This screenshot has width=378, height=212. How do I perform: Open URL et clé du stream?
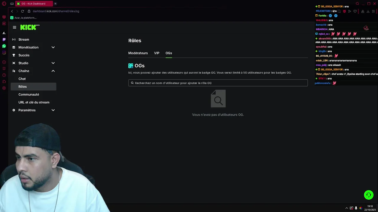coord(33,102)
